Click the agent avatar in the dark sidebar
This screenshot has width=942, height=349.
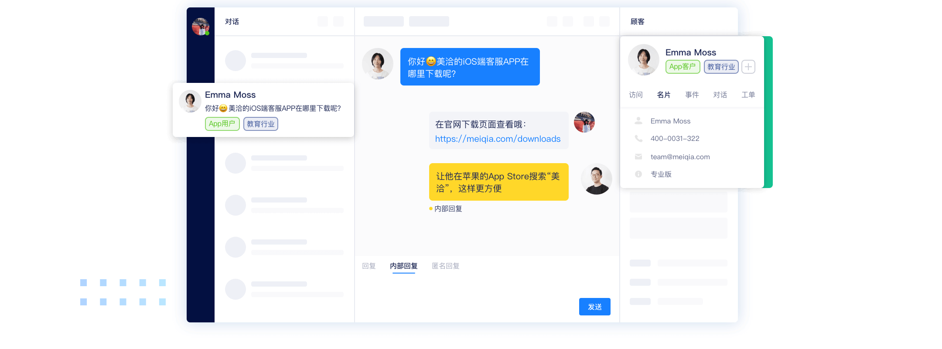[201, 27]
